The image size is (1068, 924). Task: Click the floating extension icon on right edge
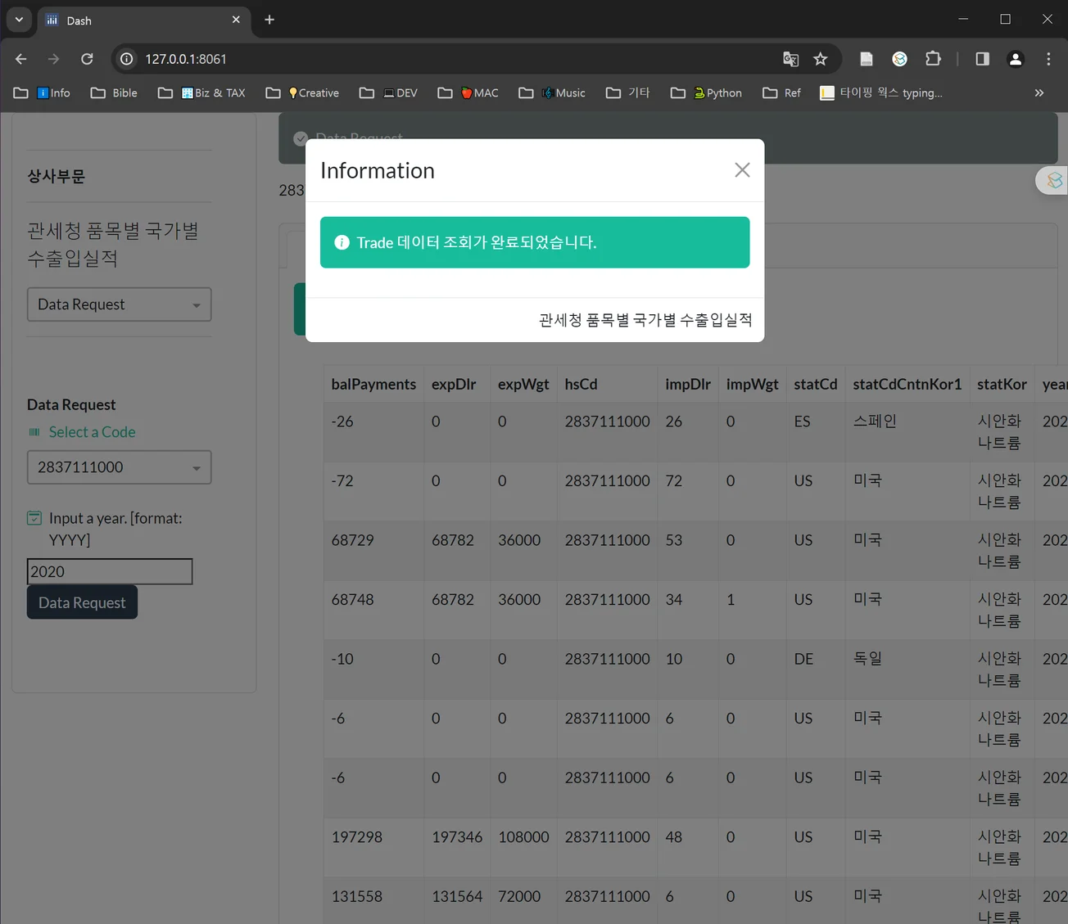tap(1054, 180)
